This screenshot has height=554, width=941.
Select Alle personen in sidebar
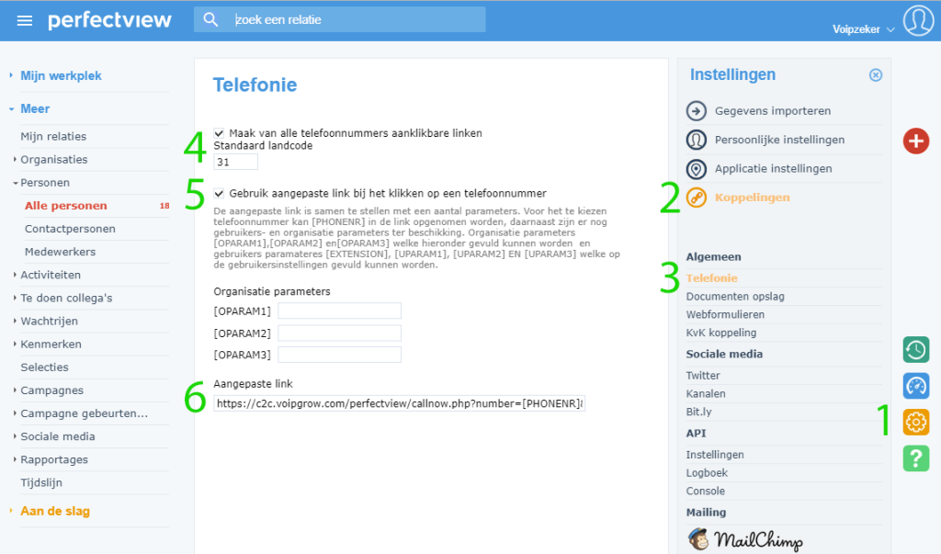point(66,206)
